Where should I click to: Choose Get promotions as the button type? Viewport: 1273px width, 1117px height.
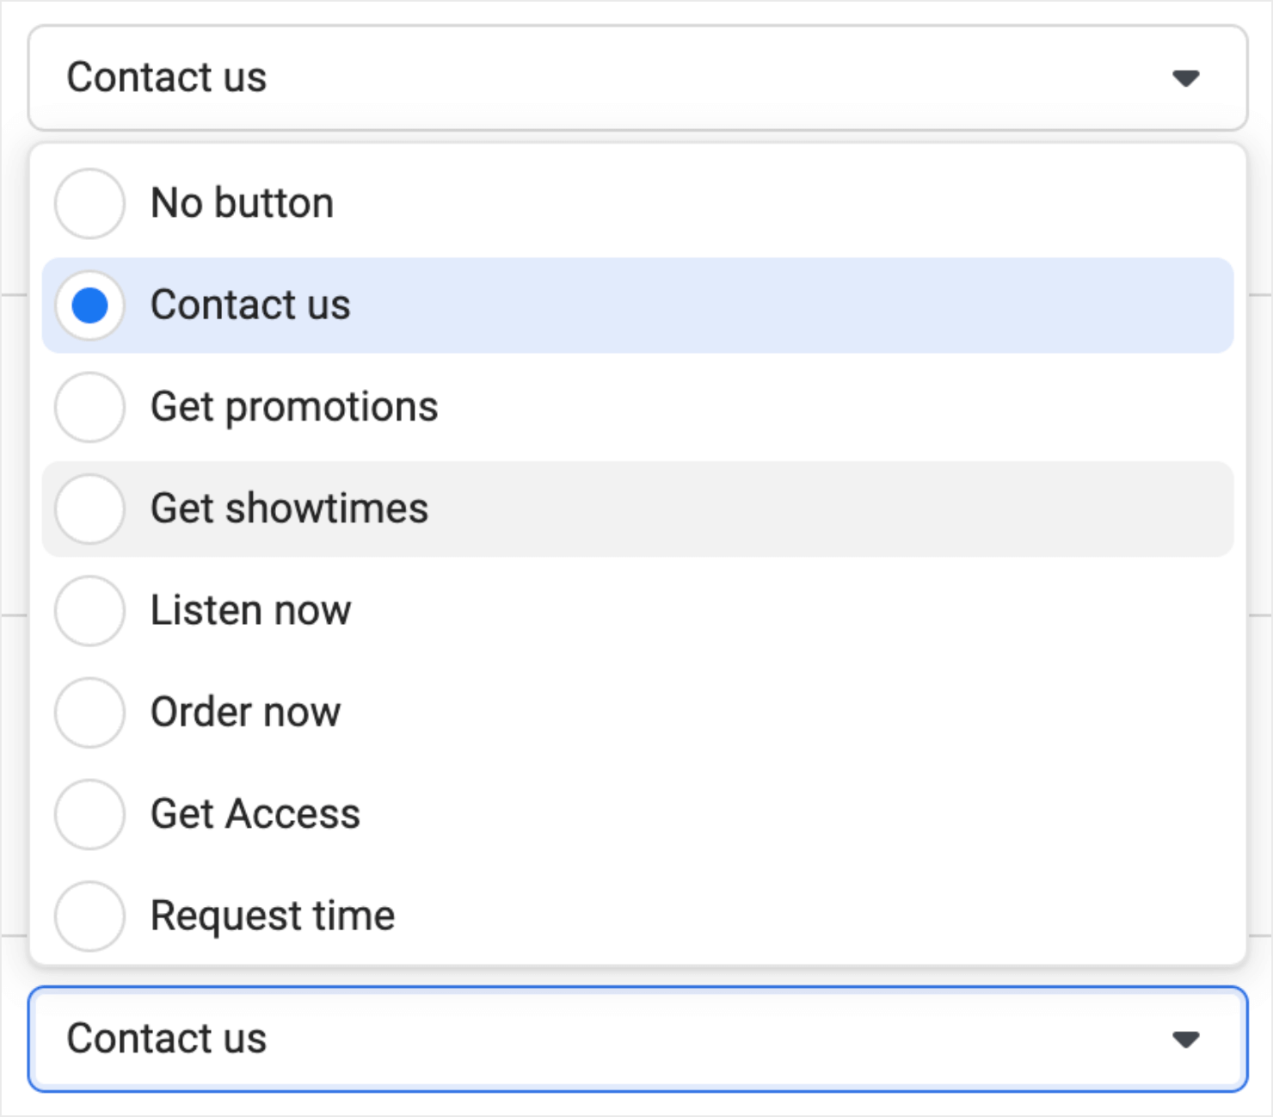tap(292, 407)
